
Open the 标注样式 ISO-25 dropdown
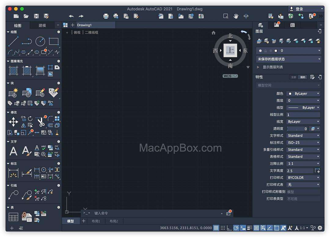click(303, 142)
